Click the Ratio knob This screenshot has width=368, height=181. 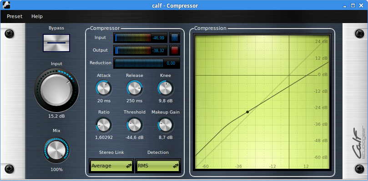[x=104, y=125]
